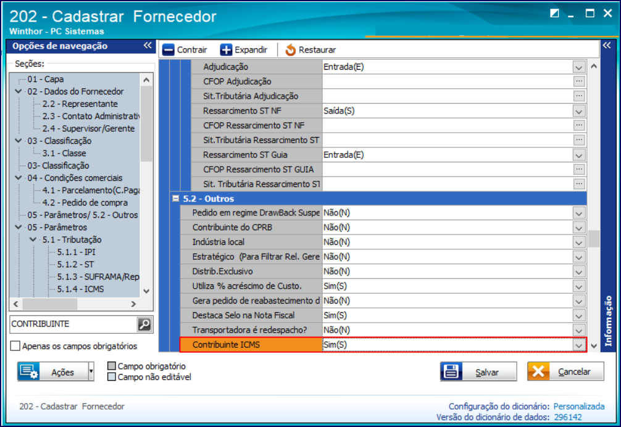This screenshot has height=427, width=621.
Task: Open ellipsis lookup for CFOP Adjudicação
Action: tap(579, 81)
